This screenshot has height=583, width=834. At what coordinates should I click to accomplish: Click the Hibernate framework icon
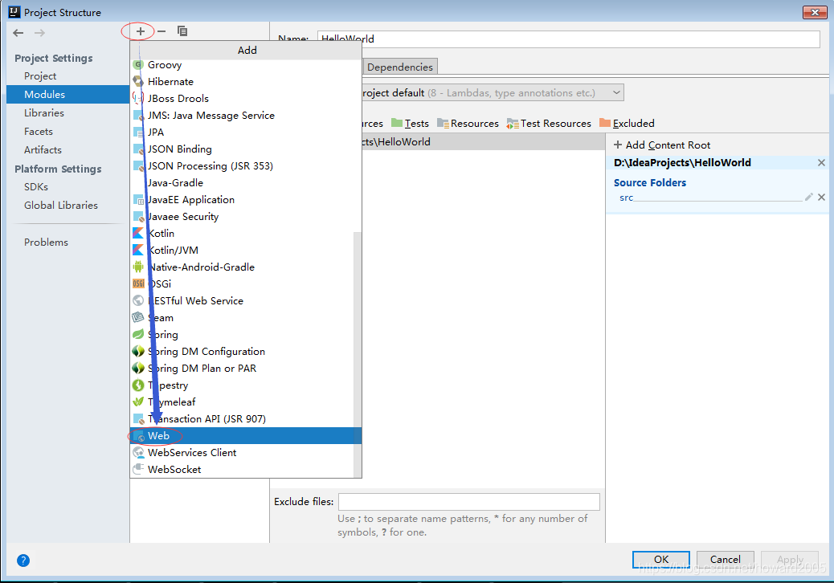138,81
